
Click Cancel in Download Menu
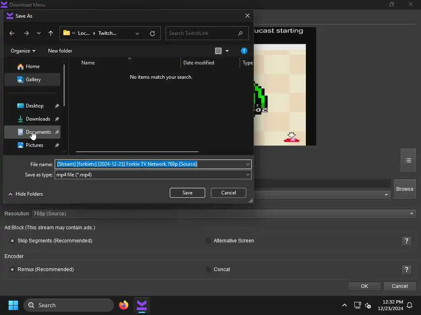click(400, 286)
